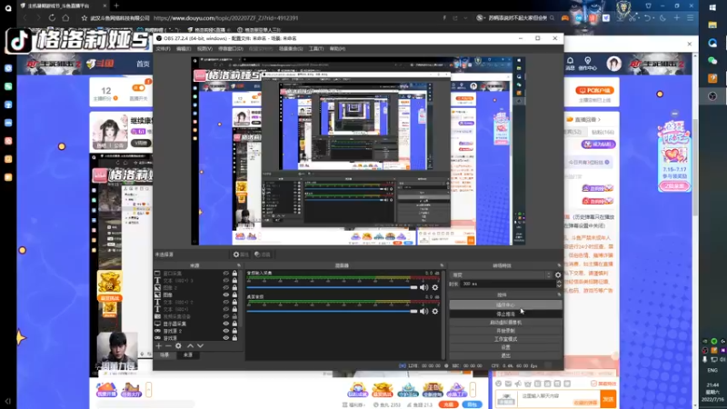Viewport: 727px width, 409px height.
Task: Move the source up with the up arrow
Action: click(190, 346)
